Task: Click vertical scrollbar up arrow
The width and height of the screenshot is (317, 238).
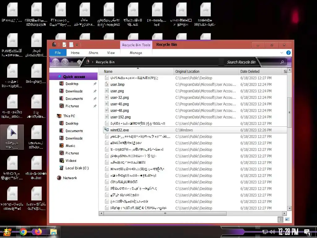Action: coord(289,70)
